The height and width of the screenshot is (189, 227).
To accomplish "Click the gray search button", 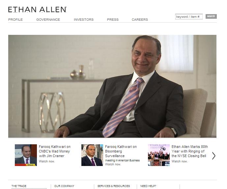I will tap(211, 16).
